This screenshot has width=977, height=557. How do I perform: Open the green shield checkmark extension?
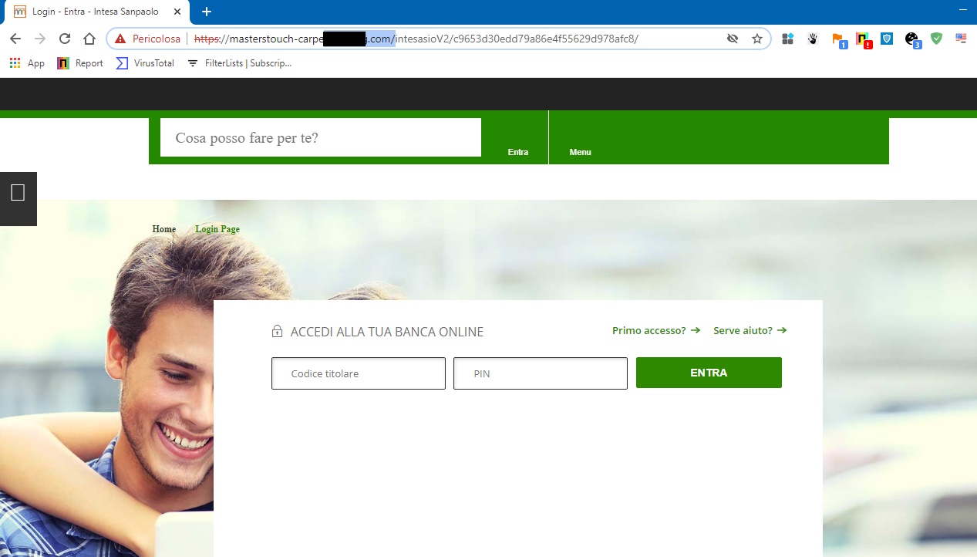click(x=936, y=39)
